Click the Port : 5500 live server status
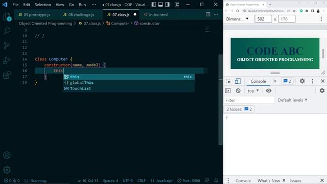 (x=189, y=180)
